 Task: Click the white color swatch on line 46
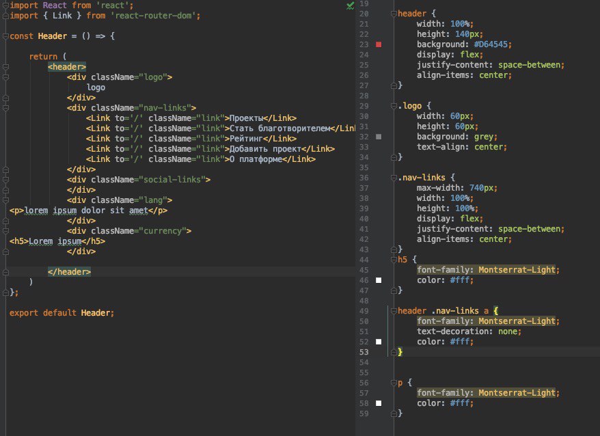379,280
